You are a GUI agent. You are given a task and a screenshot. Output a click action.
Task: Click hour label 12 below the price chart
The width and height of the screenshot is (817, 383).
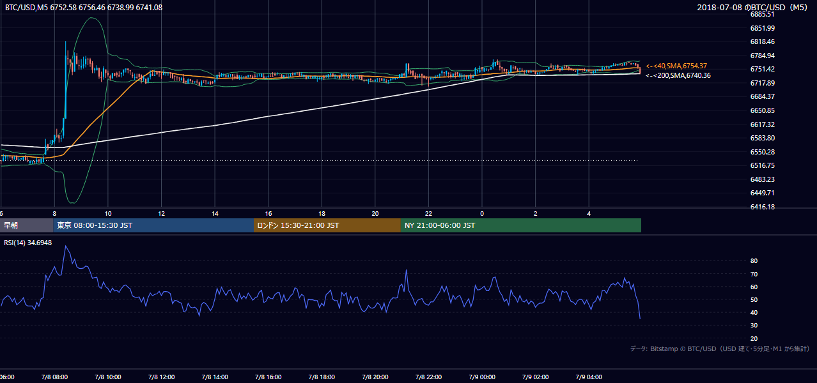click(x=162, y=213)
